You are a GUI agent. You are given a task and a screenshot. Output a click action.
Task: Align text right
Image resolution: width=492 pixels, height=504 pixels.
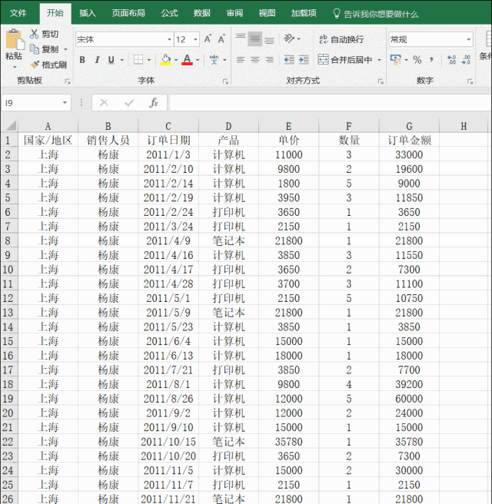click(270, 59)
